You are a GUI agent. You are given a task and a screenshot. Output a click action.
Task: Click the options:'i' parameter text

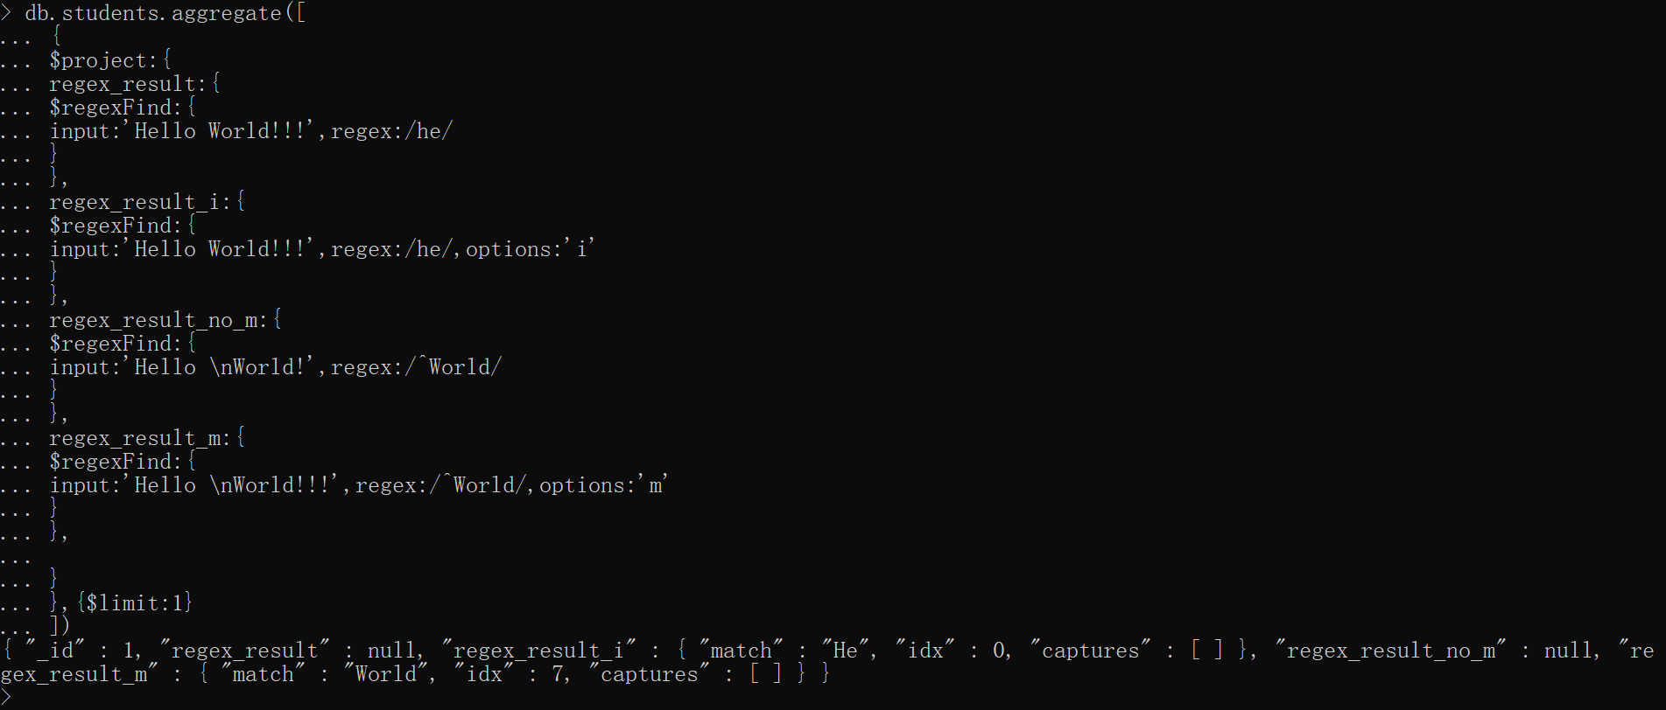point(530,249)
